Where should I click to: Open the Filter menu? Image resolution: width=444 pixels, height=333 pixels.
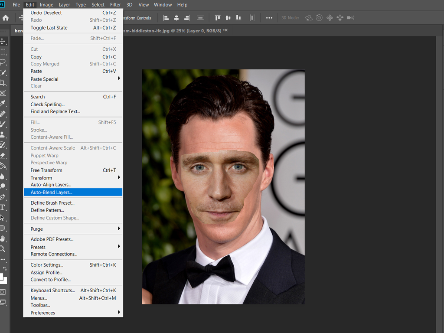116,5
